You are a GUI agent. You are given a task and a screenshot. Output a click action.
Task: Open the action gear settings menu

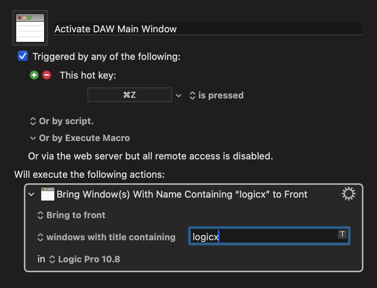(x=348, y=194)
